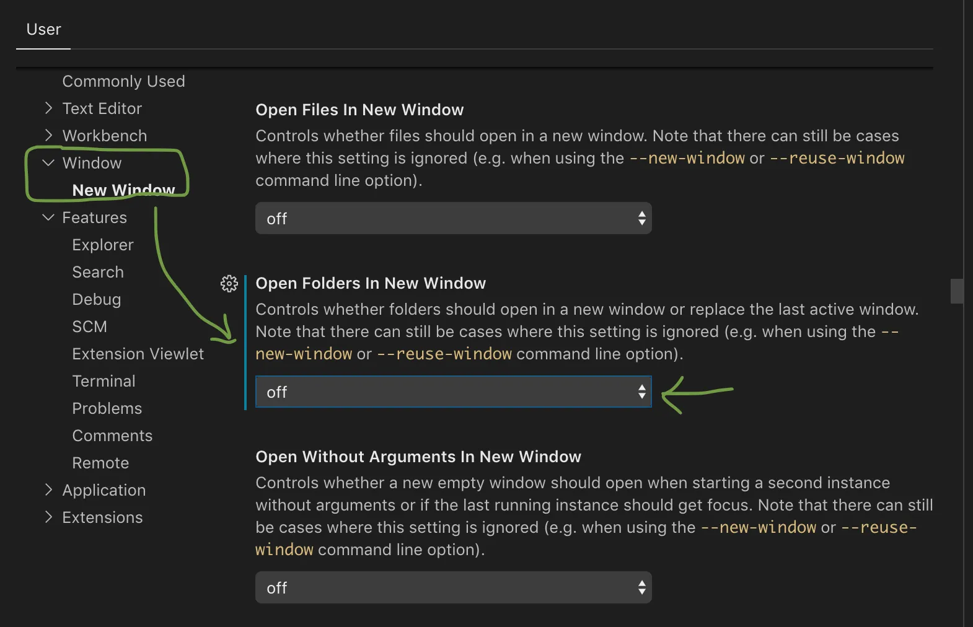Open the Open Files In New Window dropdown
The width and height of the screenshot is (973, 627).
point(453,219)
